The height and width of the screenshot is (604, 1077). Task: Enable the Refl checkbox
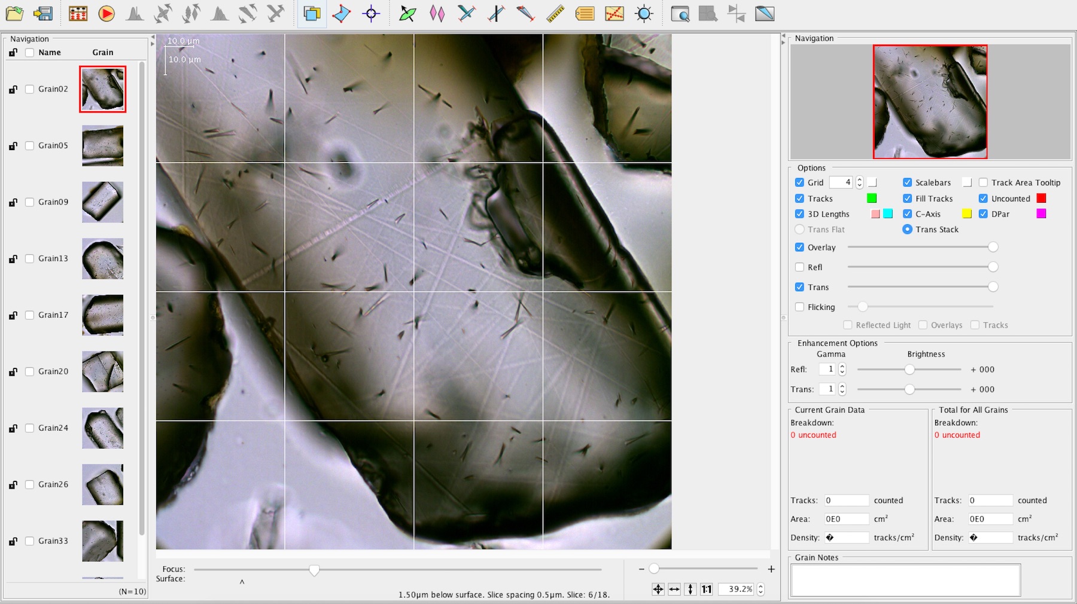799,267
